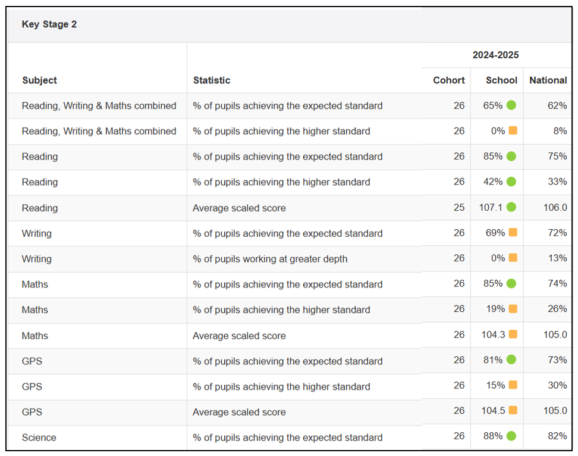Select the Science subject row label
Image resolution: width=578 pixels, height=456 pixels.
pos(39,438)
